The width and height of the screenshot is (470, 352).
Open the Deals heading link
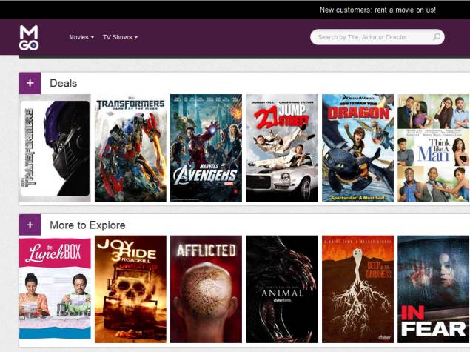pyautogui.click(x=63, y=83)
